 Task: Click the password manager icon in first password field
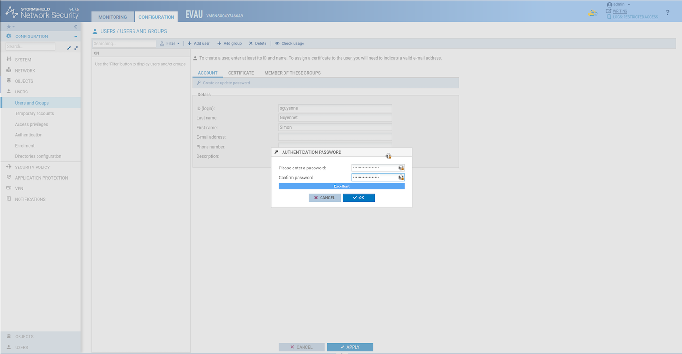tap(401, 168)
